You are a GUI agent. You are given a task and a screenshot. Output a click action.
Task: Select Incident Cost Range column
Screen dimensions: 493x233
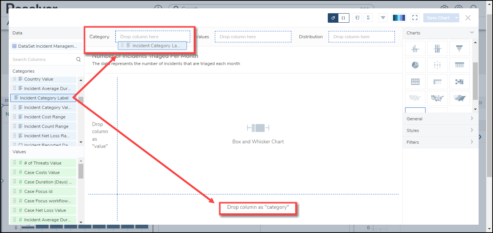pos(43,117)
